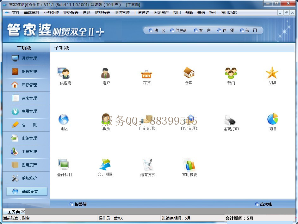Open the 基础资料 menu
The image size is (298, 224).
pyautogui.click(x=31, y=13)
